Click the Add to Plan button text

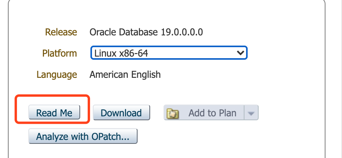[x=212, y=113]
